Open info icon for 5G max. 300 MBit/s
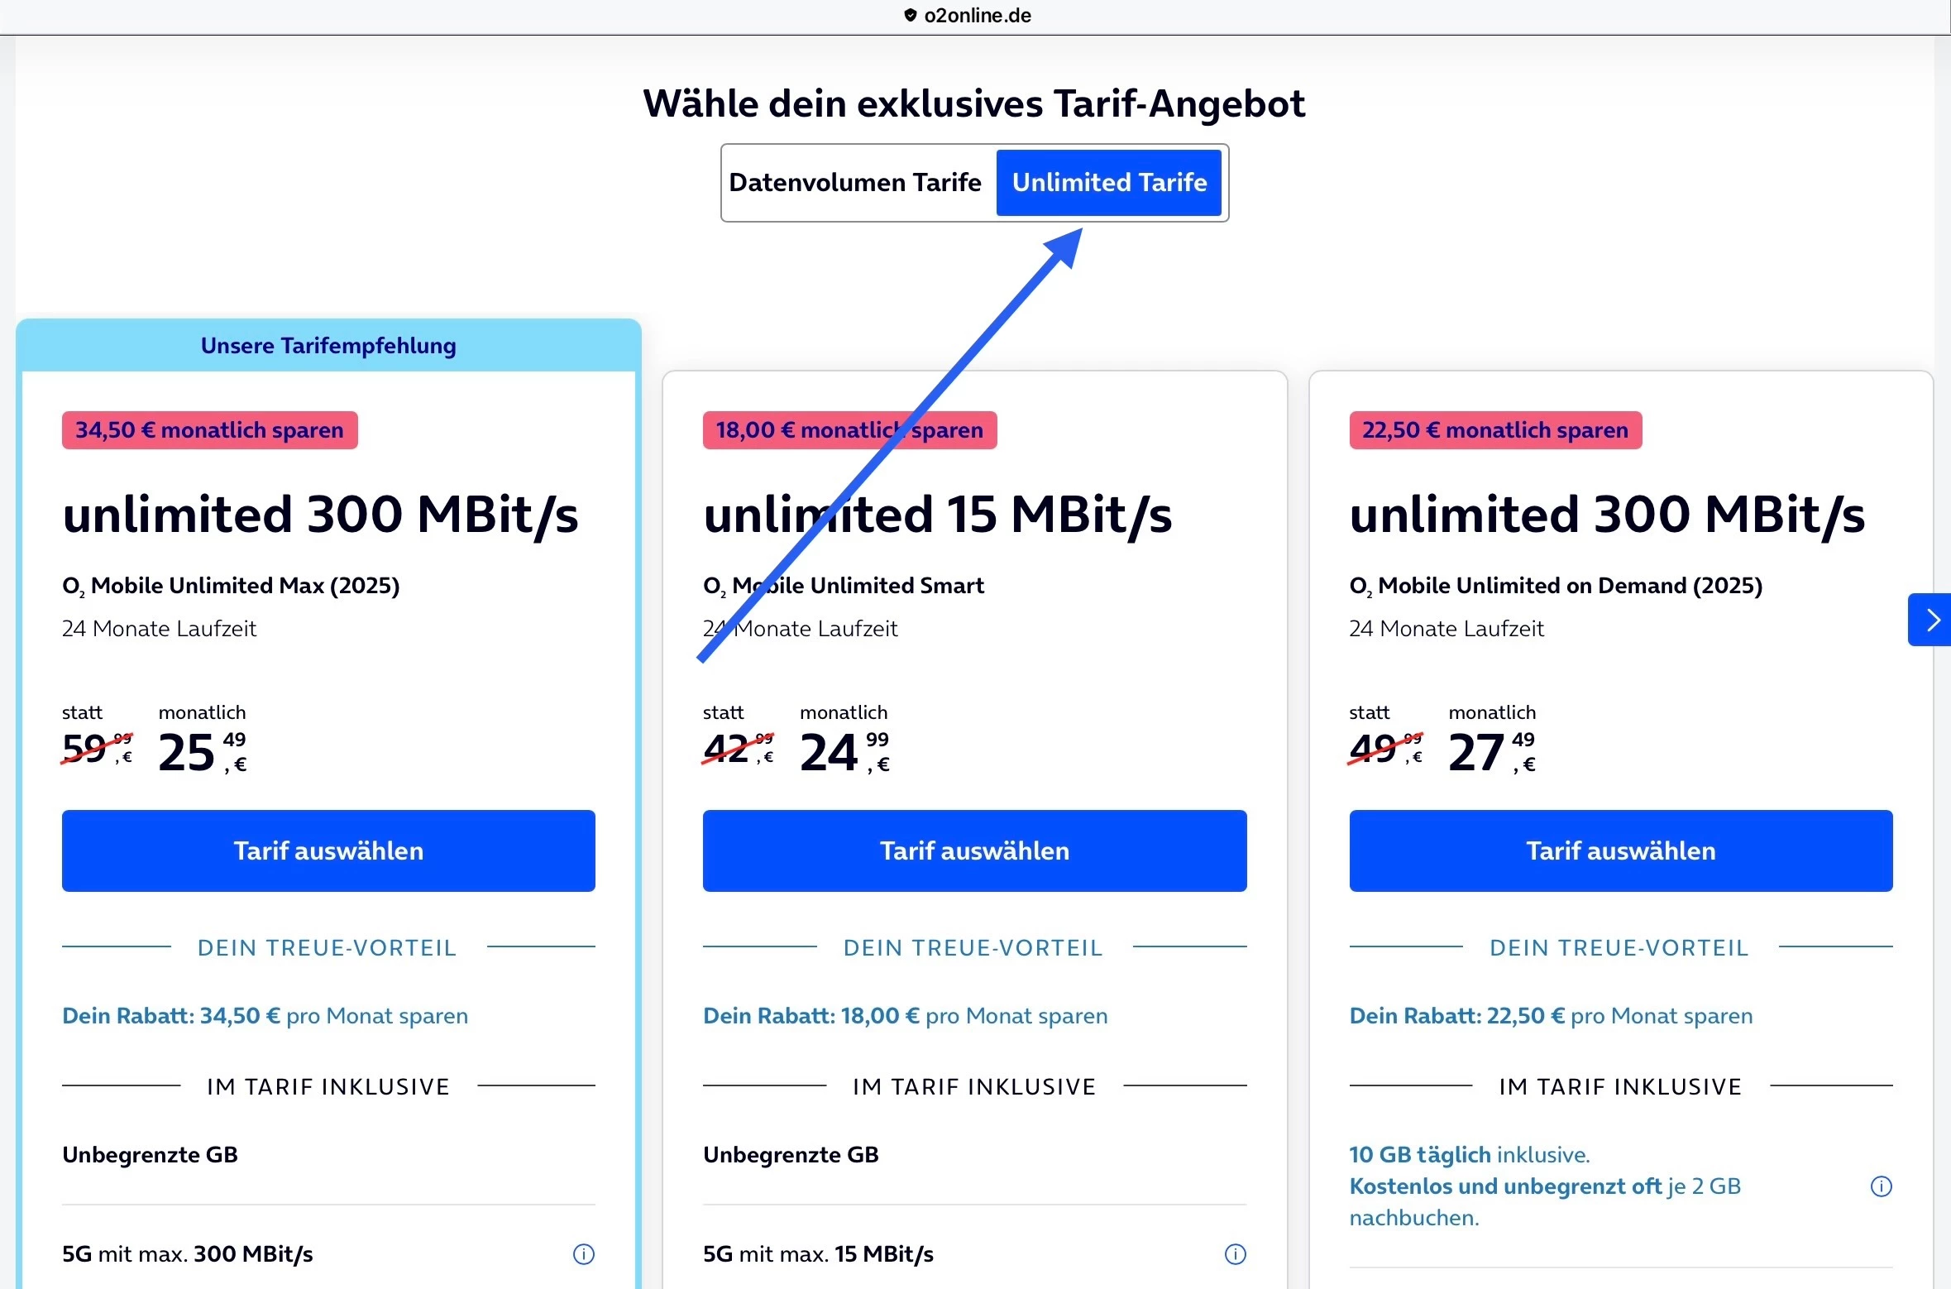 coord(583,1254)
